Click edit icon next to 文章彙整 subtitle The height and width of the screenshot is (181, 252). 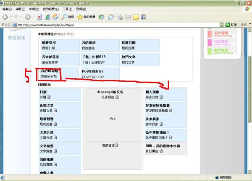55,151
